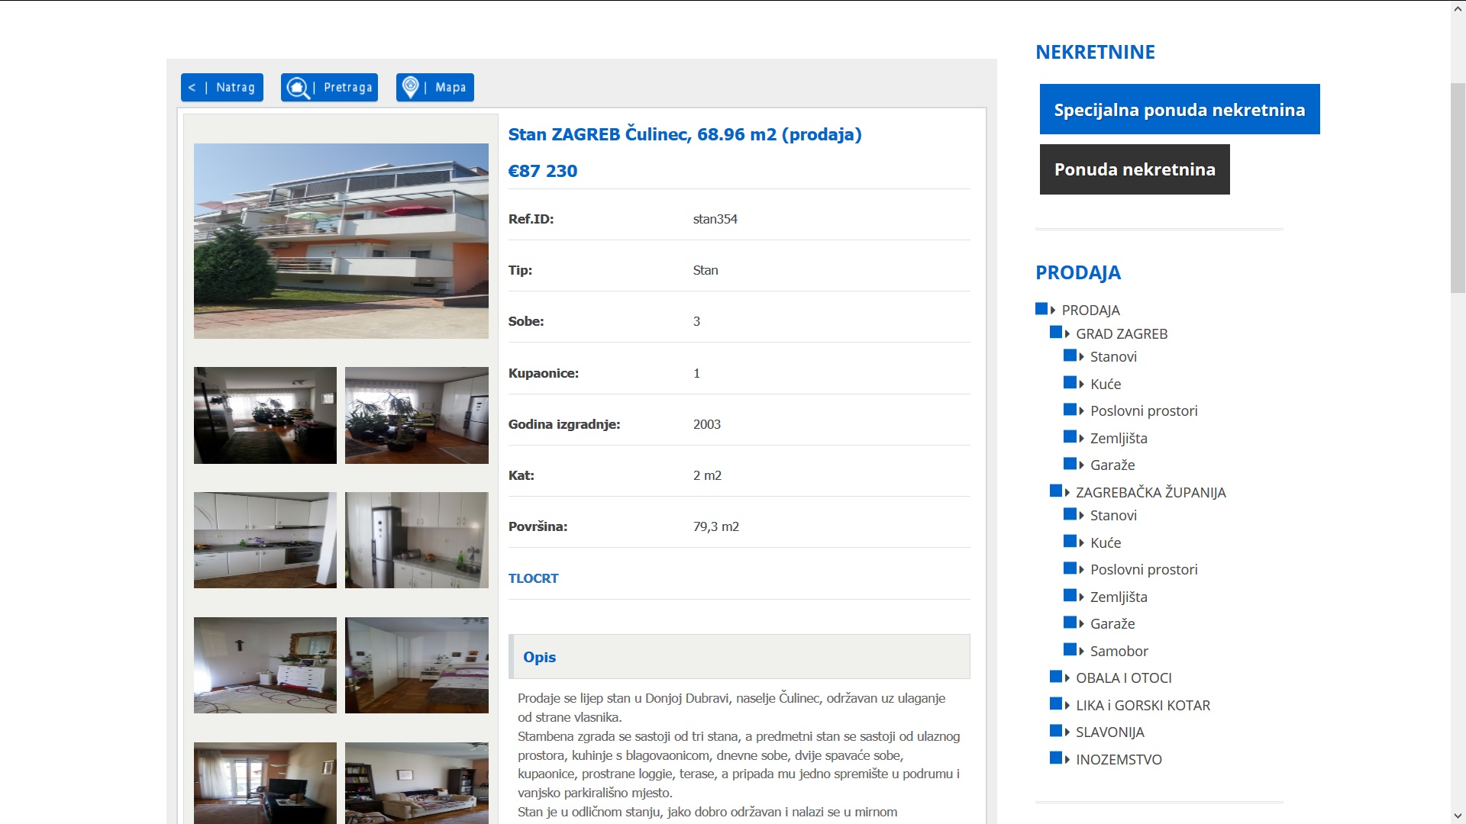
Task: Open INOZEMSTVO category
Action: 1119,759
